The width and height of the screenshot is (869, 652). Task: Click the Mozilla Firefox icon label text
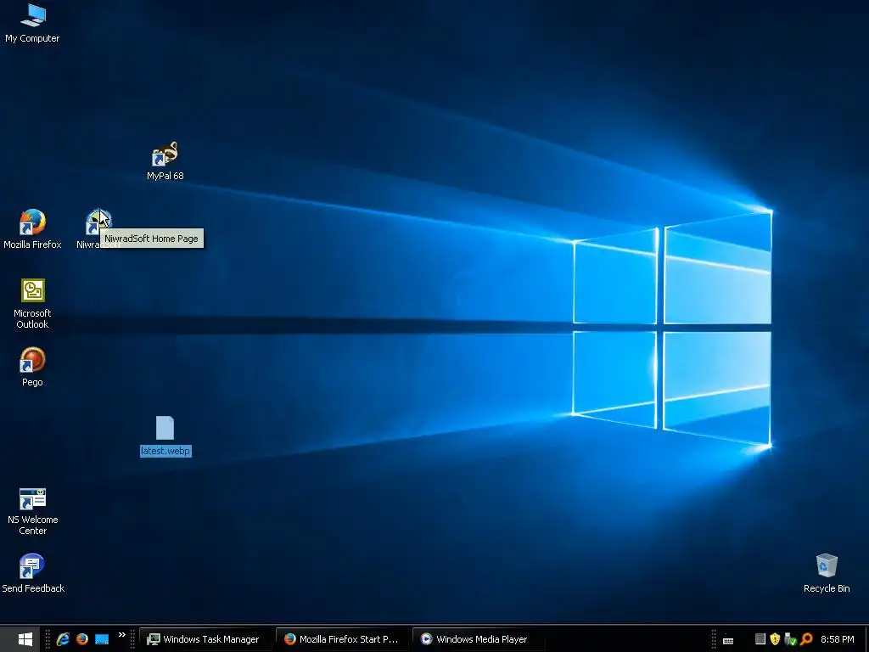pos(32,244)
